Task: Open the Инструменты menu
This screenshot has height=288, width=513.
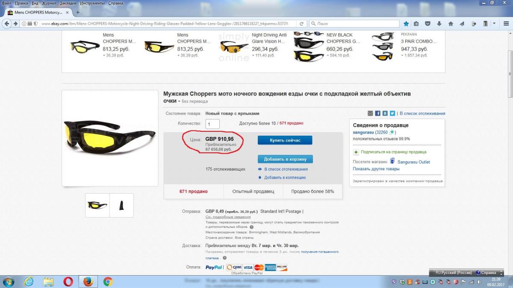Action: click(x=92, y=3)
